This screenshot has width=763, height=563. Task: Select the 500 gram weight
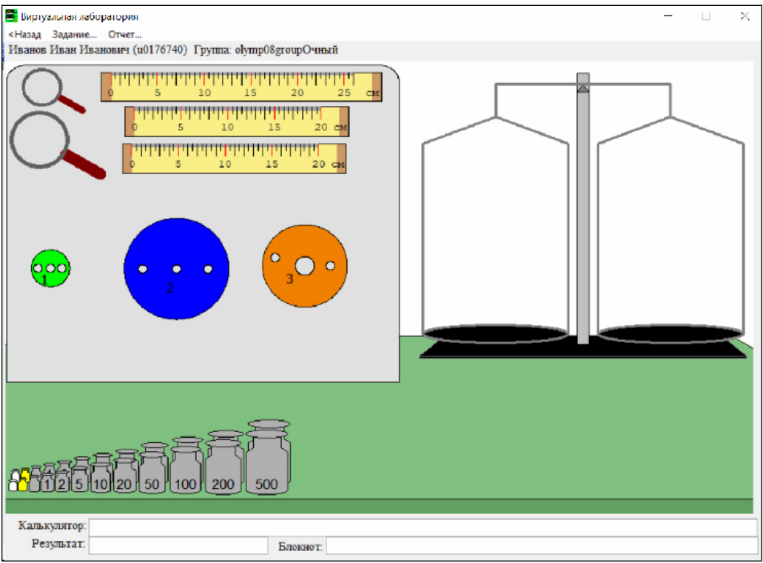268,457
